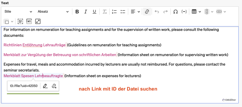Click text "(Information sheet on remuneration for supervising written work)"
This screenshot has height=107, width=242.
[173, 55]
